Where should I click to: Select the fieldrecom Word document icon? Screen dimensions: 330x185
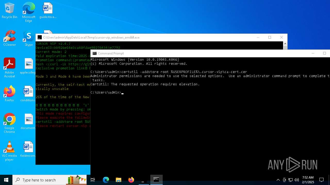28,149
